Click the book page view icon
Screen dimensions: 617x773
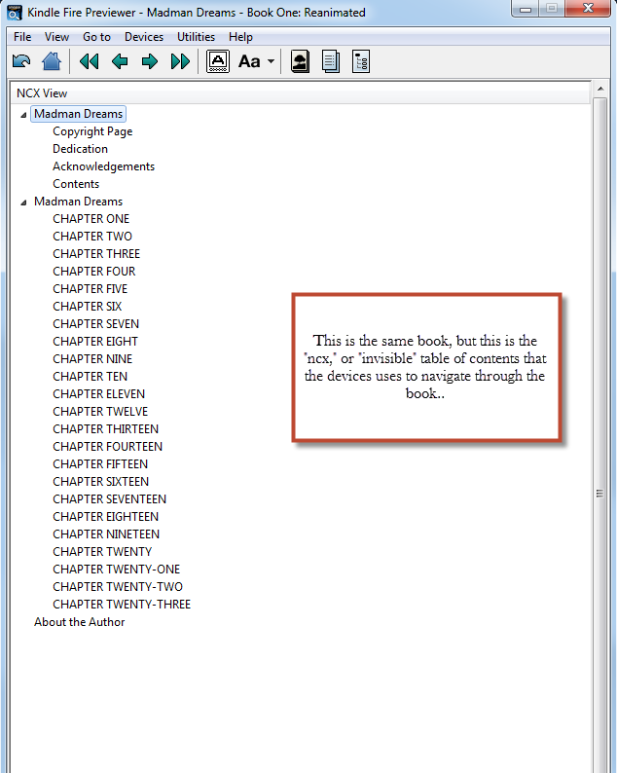click(x=331, y=62)
